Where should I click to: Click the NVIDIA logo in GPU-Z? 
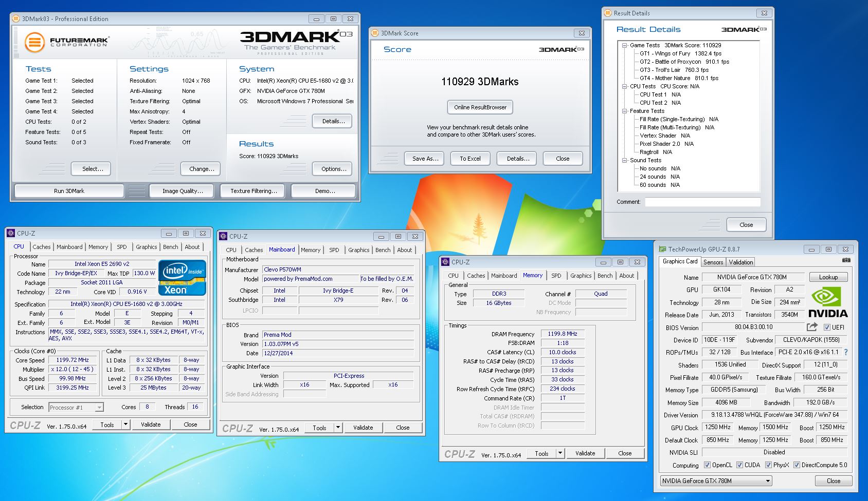click(828, 303)
